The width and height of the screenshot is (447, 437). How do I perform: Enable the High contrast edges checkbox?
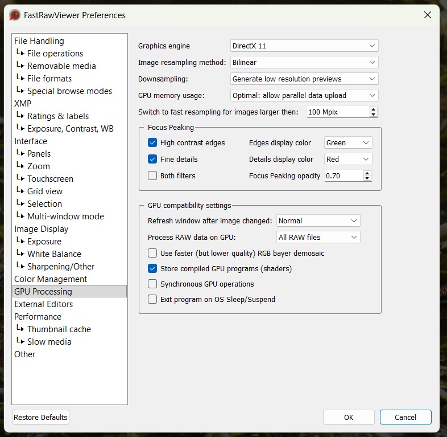(152, 143)
